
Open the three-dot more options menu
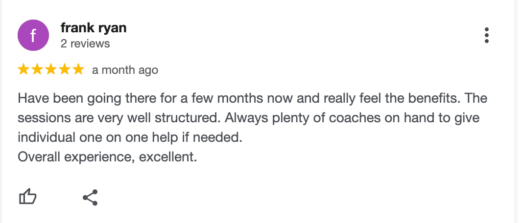point(486,36)
